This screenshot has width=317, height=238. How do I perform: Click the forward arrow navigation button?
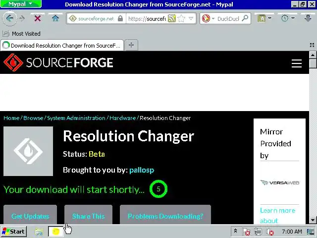pos(22,19)
